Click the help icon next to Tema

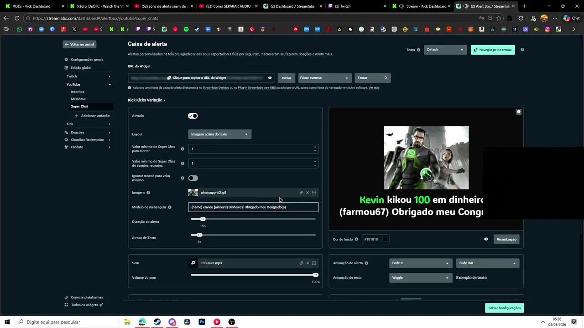[x=418, y=50]
